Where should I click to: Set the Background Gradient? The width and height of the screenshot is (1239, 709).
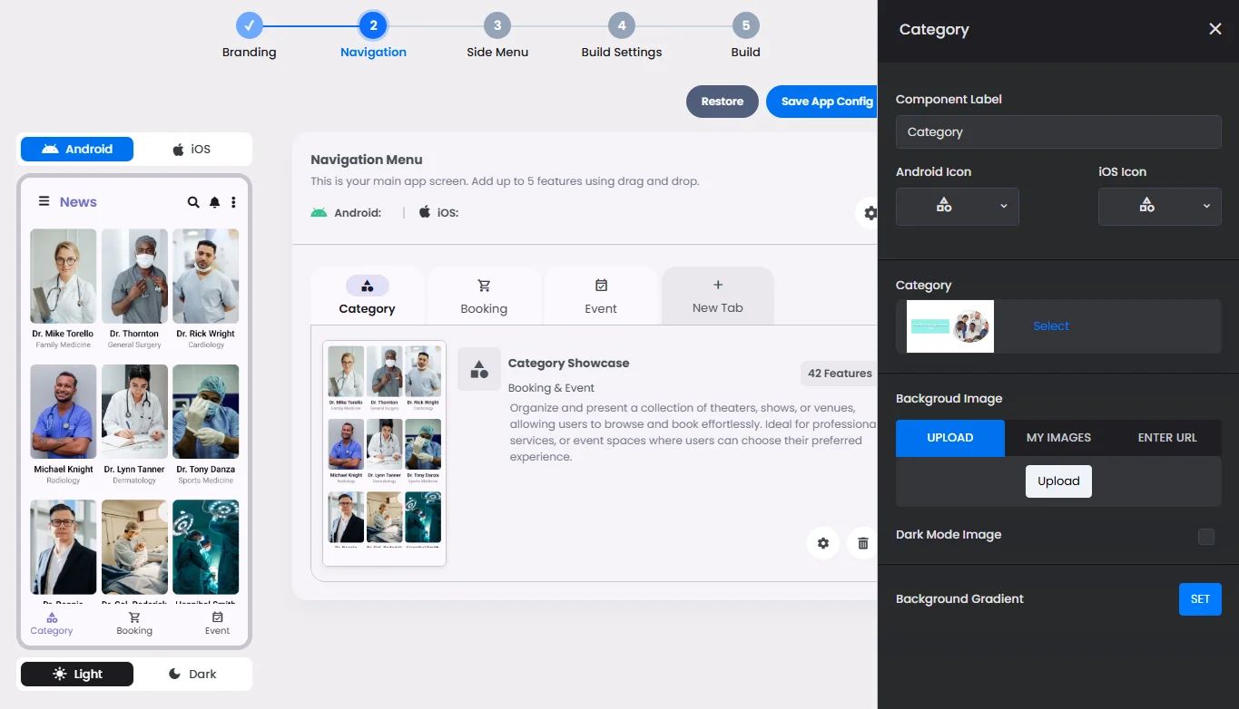[1199, 599]
